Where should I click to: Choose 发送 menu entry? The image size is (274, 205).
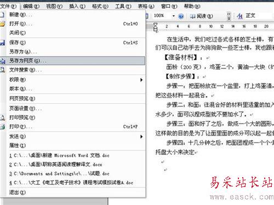[x=73, y=136]
